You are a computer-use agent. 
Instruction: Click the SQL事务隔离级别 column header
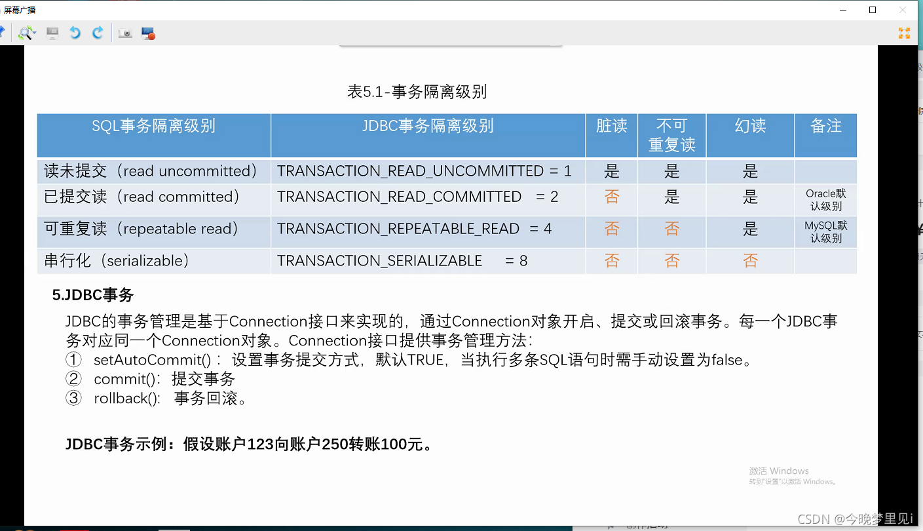click(154, 136)
